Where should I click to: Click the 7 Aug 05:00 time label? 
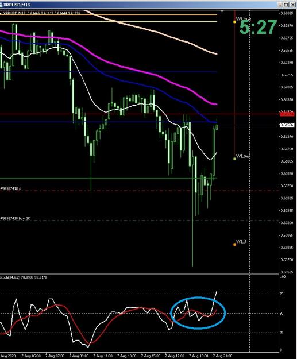click(x=30, y=356)
